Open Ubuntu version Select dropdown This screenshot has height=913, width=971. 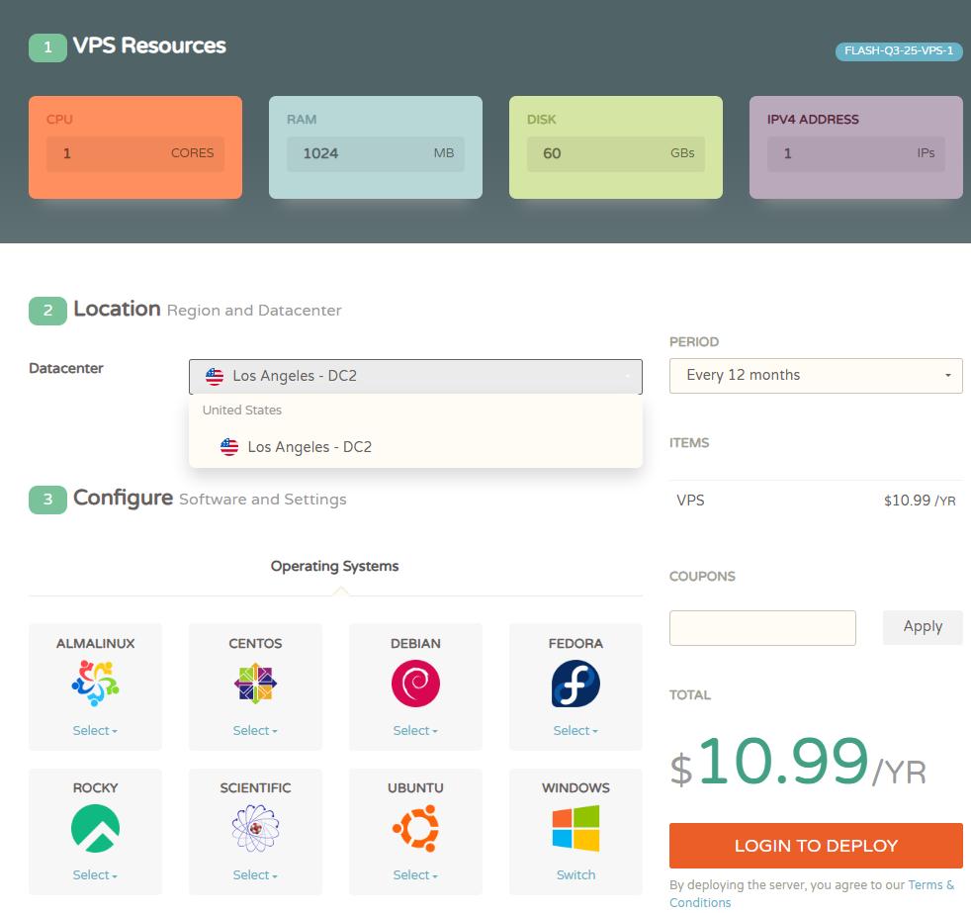point(415,875)
